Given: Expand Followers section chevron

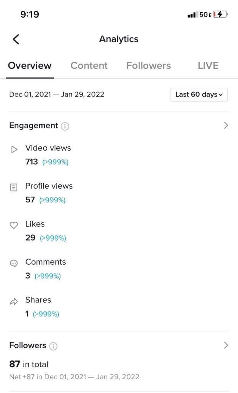Looking at the screenshot, I should [226, 345].
